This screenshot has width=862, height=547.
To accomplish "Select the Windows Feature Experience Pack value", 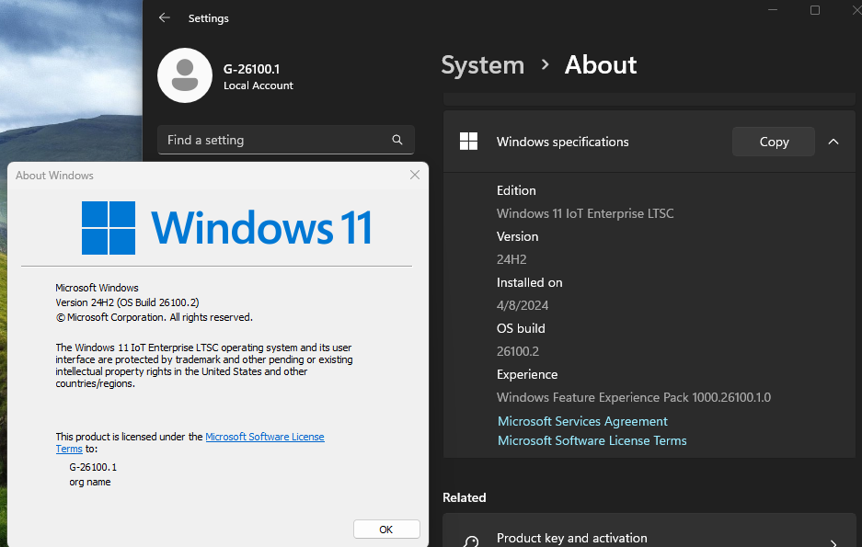I will tap(633, 397).
